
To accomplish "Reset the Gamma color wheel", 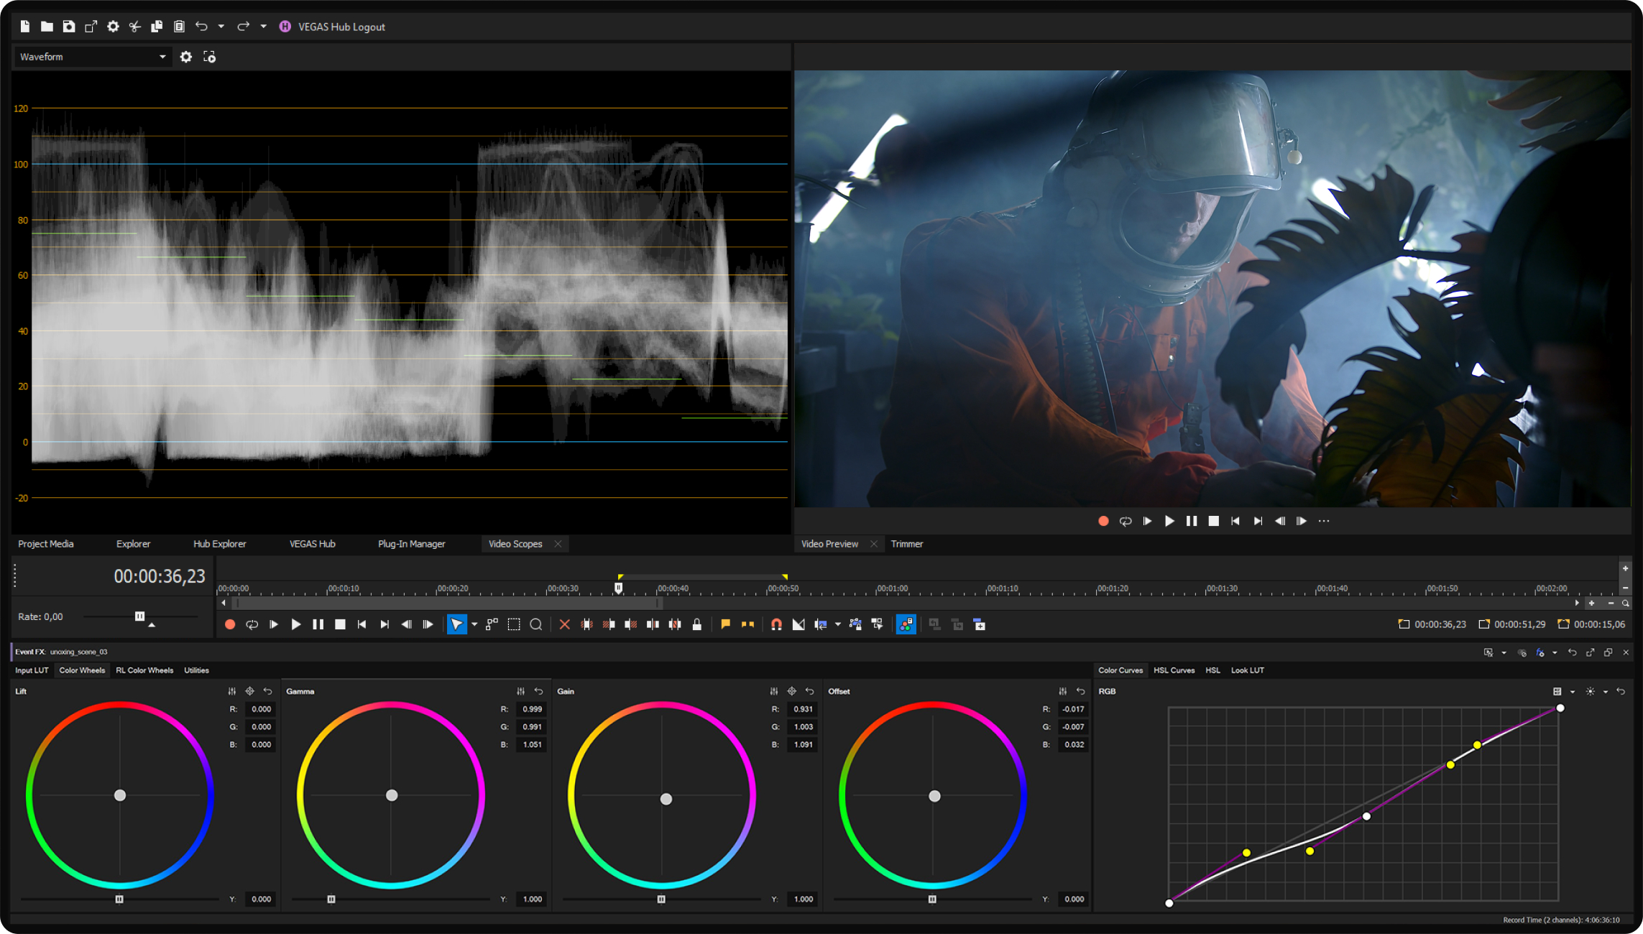I will [x=539, y=691].
